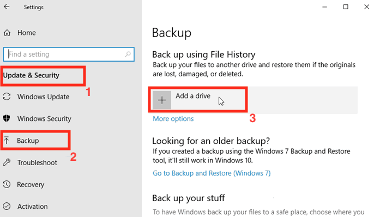Open Go to Backup and Restore (Windows 7)
The height and width of the screenshot is (217, 374).
(x=212, y=173)
